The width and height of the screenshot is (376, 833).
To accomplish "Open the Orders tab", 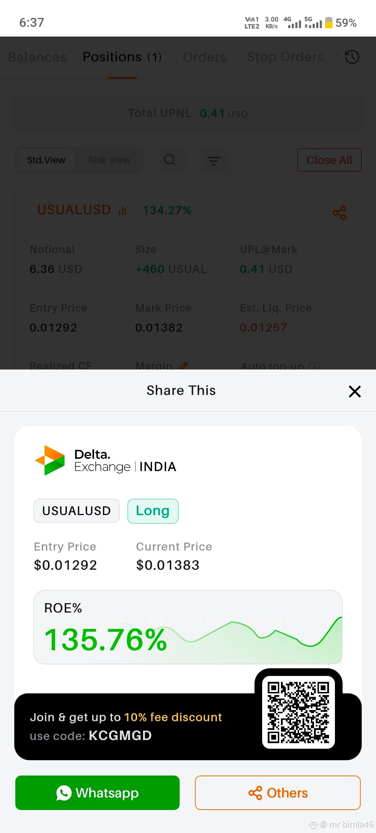I will 205,57.
